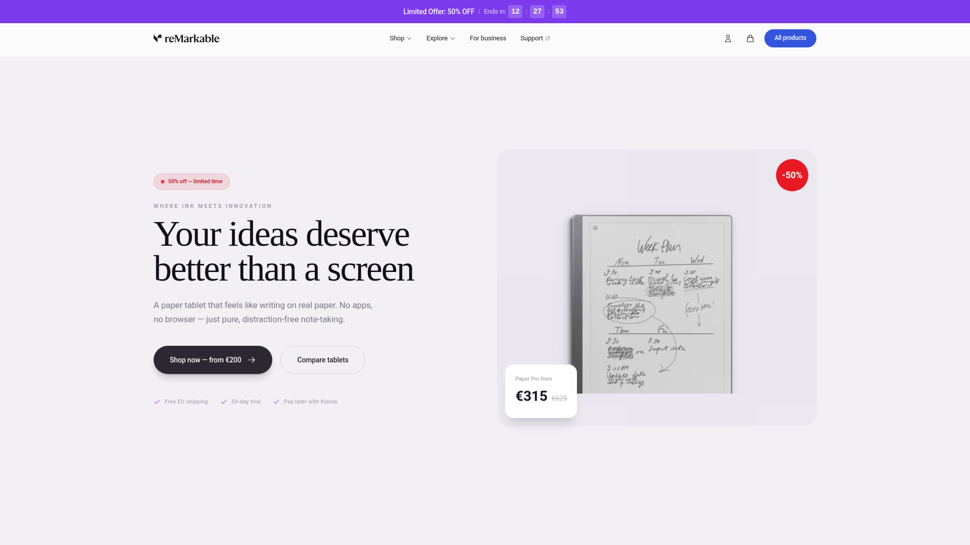This screenshot has height=545, width=970.
Task: Click the struck-through €629 original price
Action: (559, 398)
